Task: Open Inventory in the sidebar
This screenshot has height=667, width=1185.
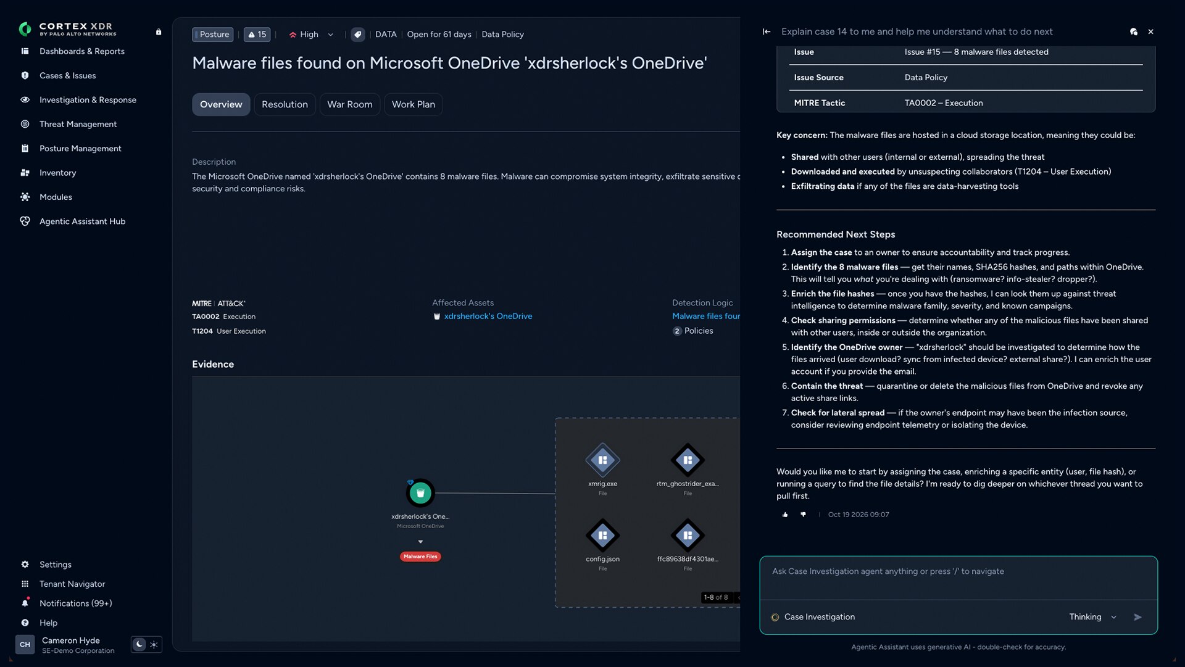Action: click(57, 173)
